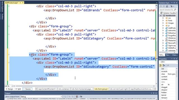Pin the Properties panel
Screen dimensions: 179x100
174,59
